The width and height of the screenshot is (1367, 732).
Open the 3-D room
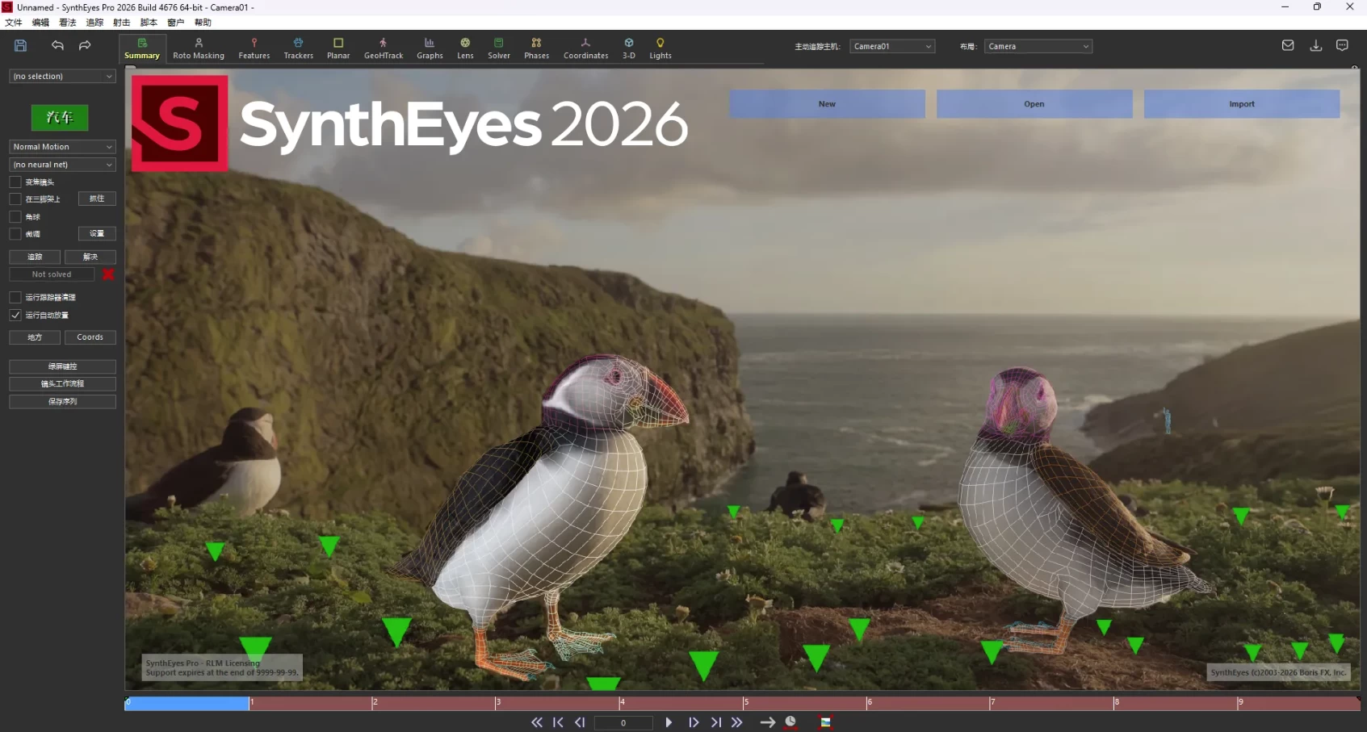click(629, 48)
